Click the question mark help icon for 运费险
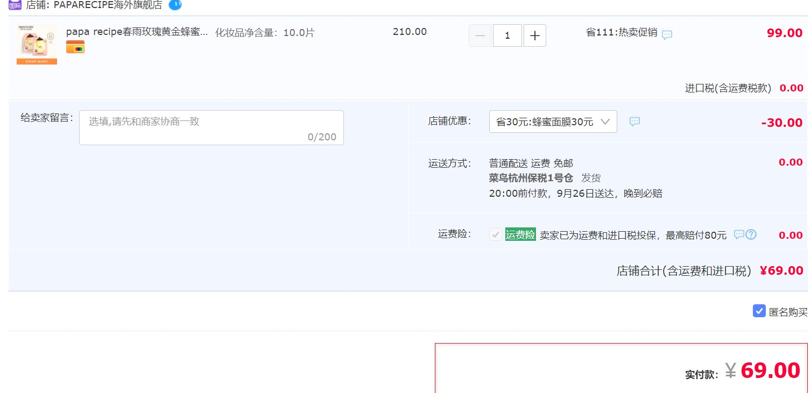The image size is (811, 393). click(751, 234)
